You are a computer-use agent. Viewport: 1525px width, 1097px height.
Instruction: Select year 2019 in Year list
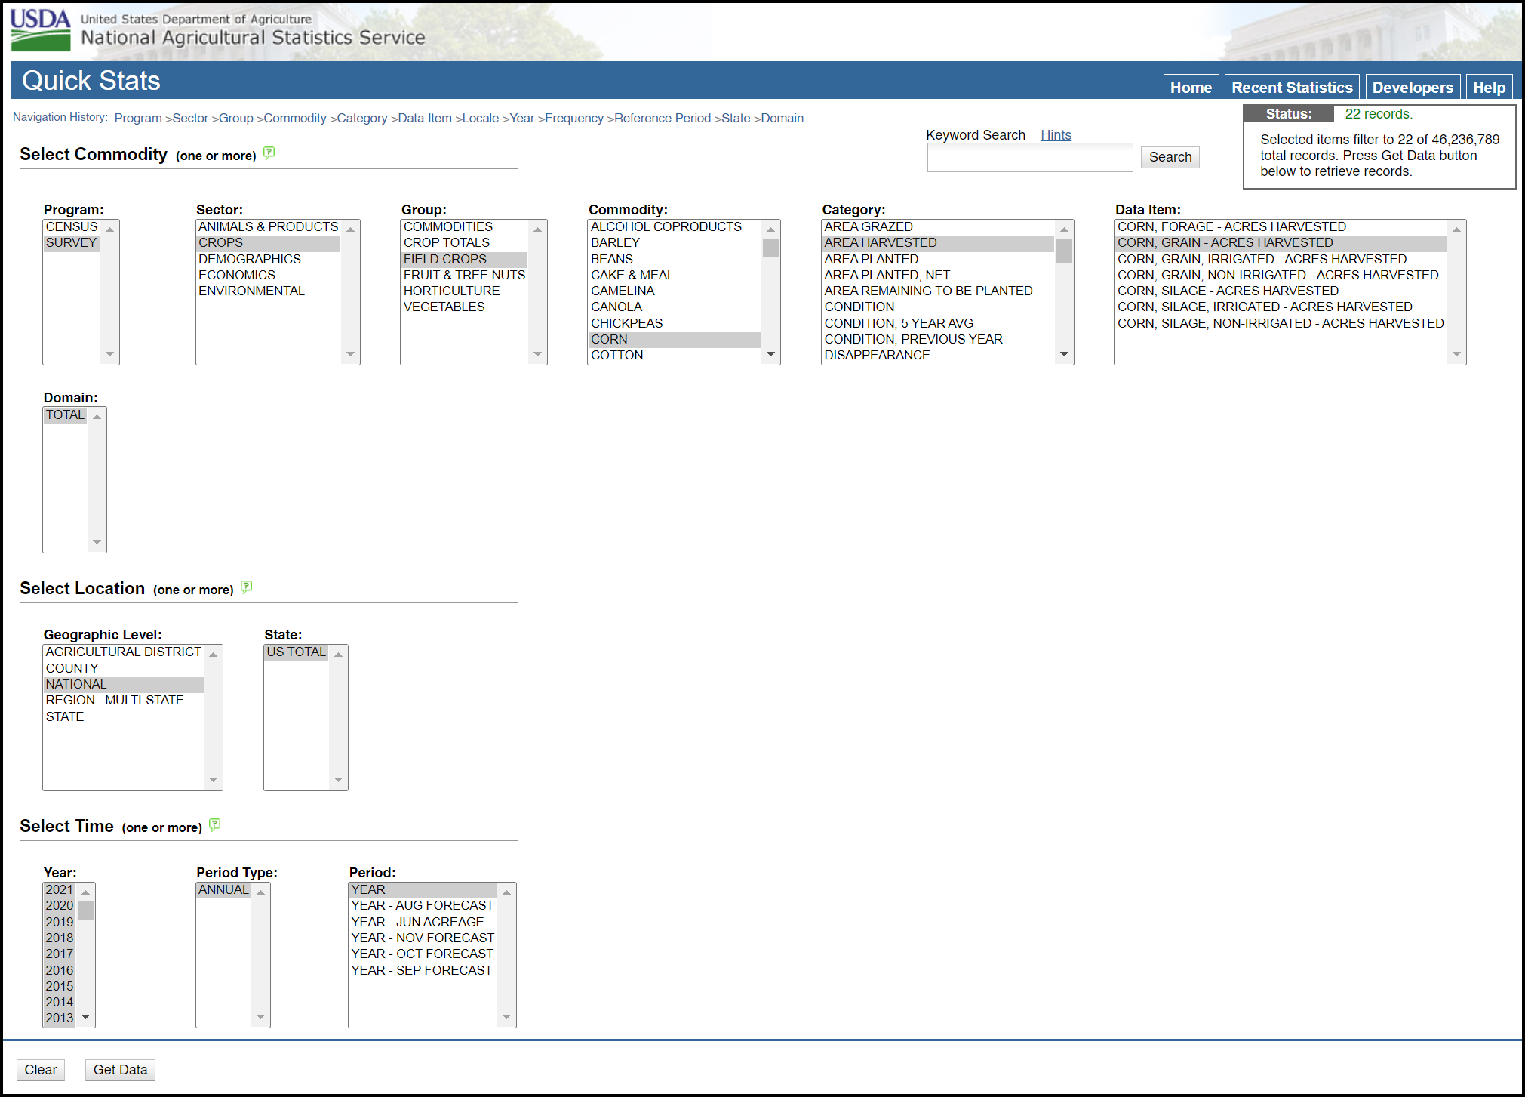[x=60, y=922]
